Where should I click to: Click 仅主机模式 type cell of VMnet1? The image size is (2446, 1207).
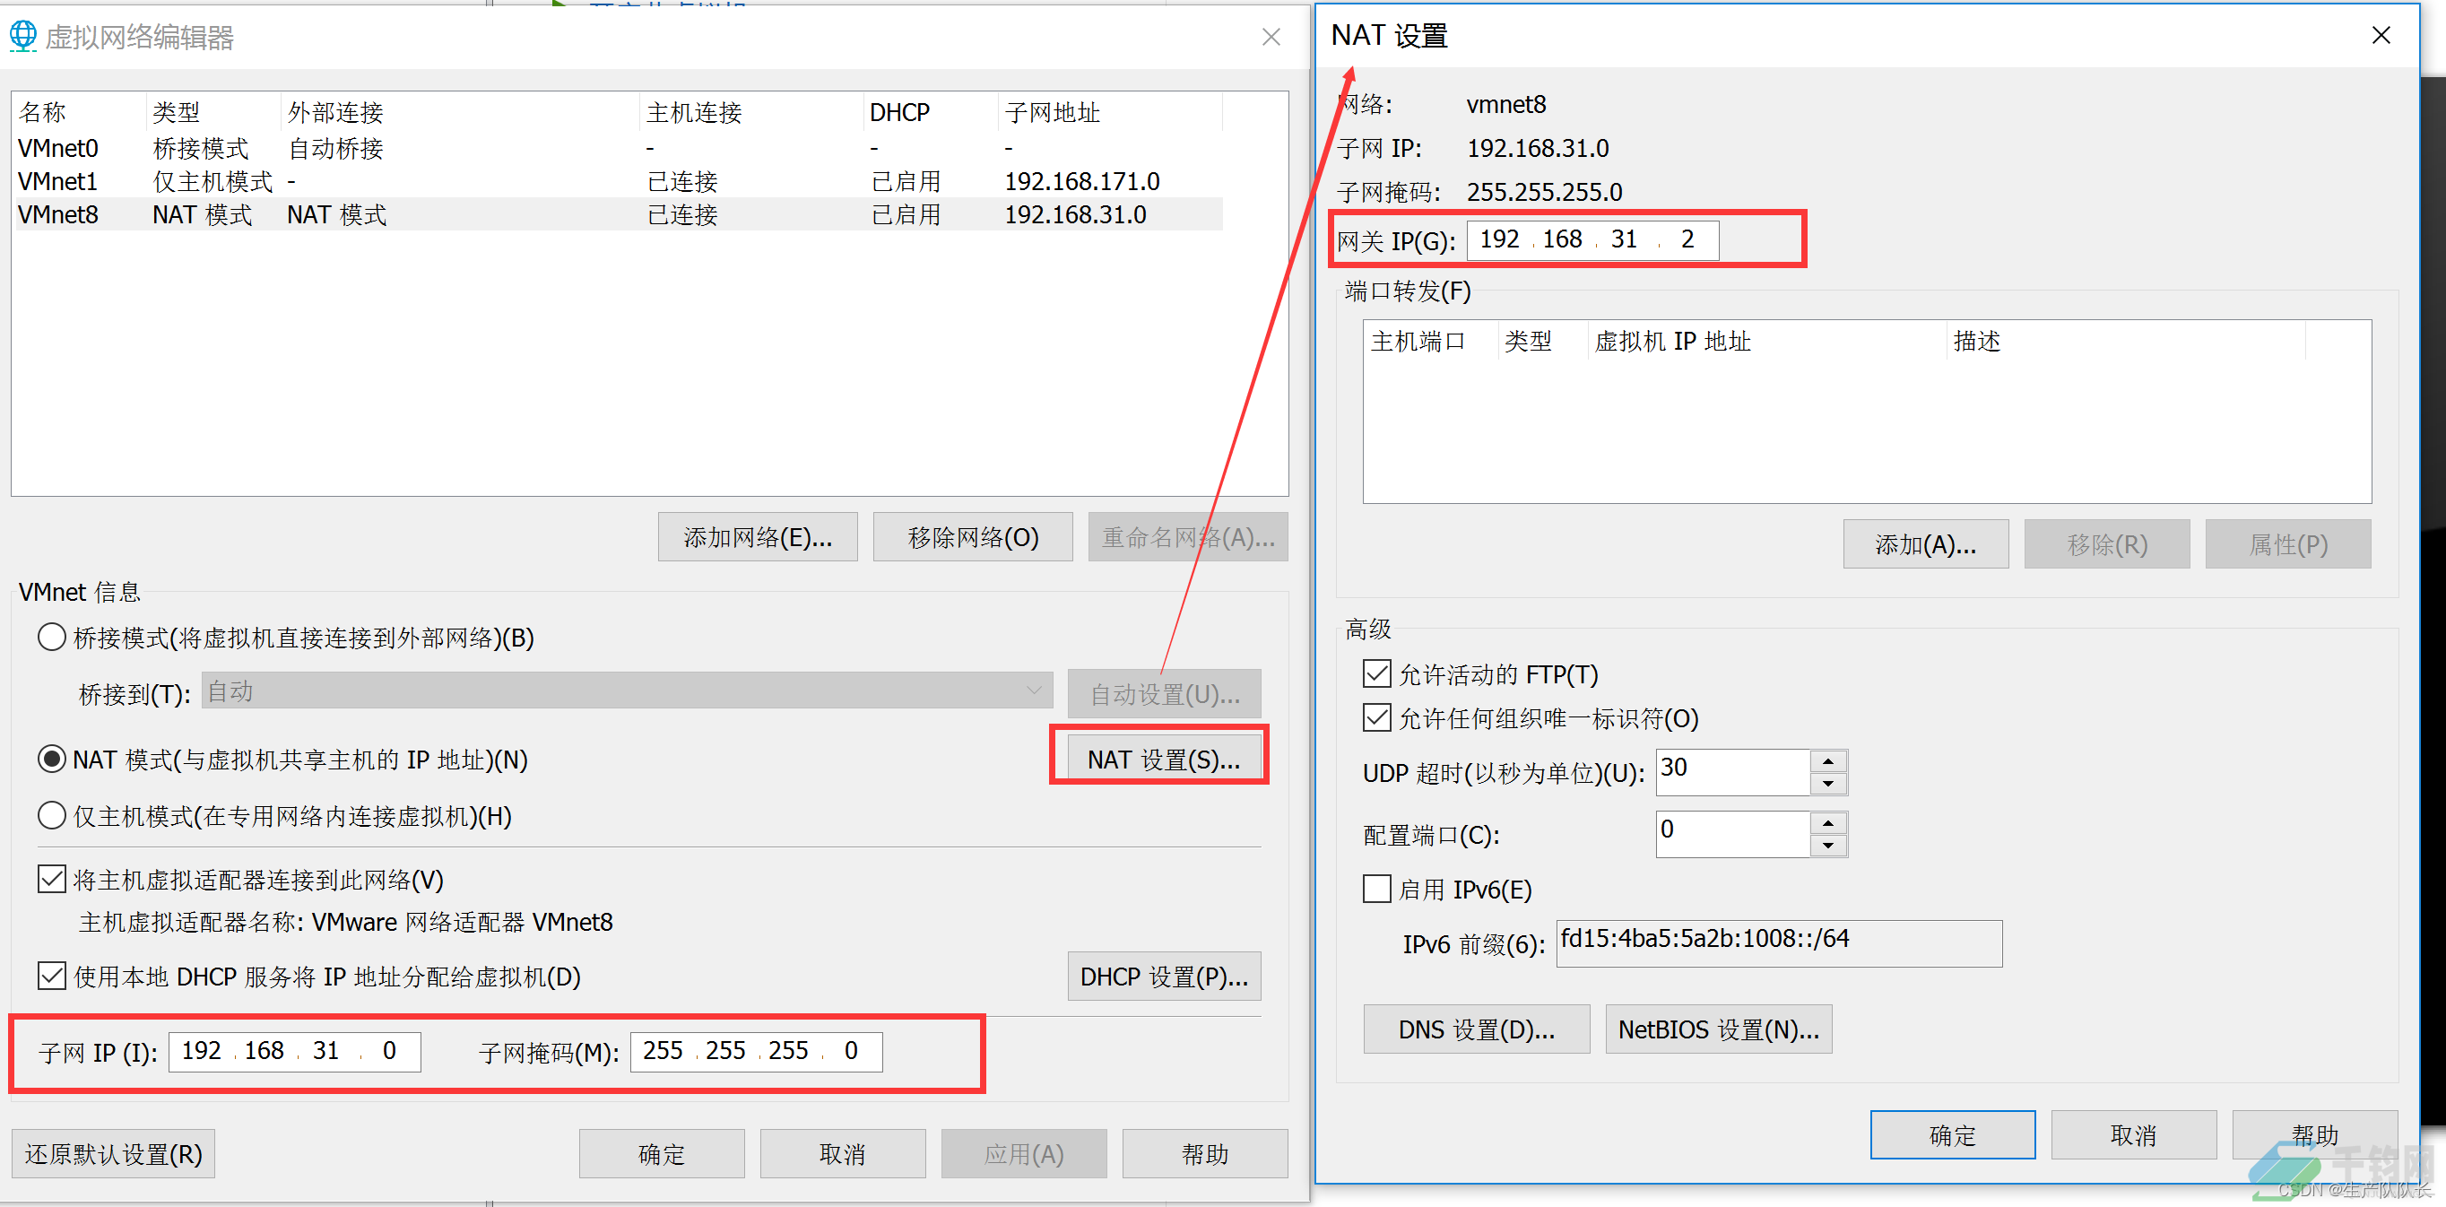[x=213, y=180]
